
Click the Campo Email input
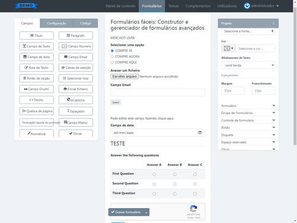158,92
